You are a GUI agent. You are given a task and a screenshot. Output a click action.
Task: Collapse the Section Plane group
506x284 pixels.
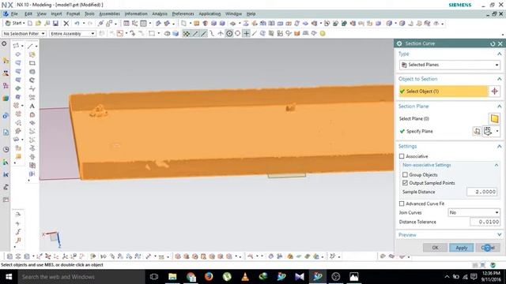point(499,106)
